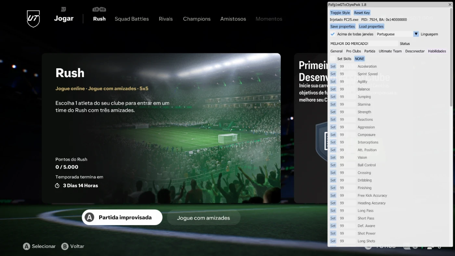Viewport: 455px width, 256px height.
Task: Open the Jogar main menu heading
Action: [x=64, y=19]
